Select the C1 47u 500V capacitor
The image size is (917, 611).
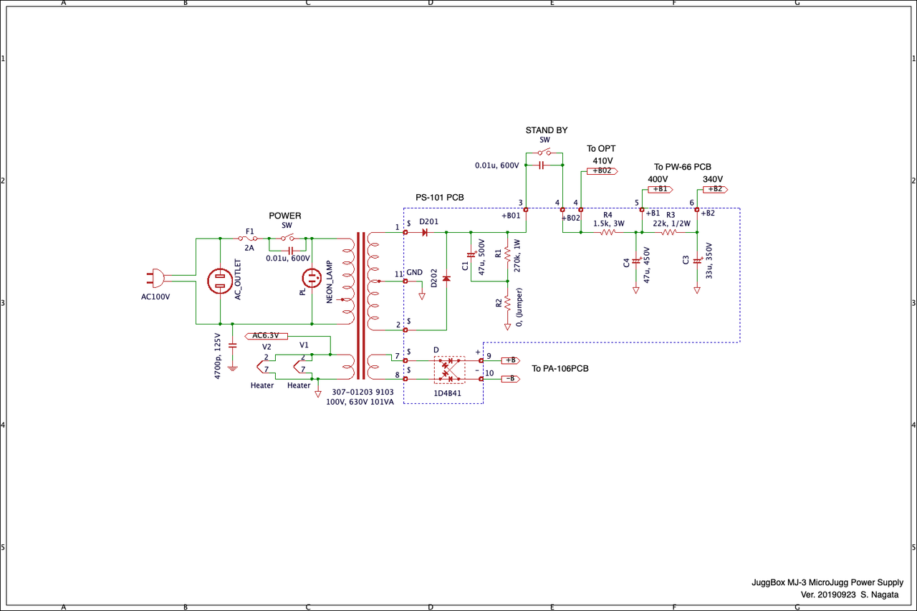pos(471,255)
